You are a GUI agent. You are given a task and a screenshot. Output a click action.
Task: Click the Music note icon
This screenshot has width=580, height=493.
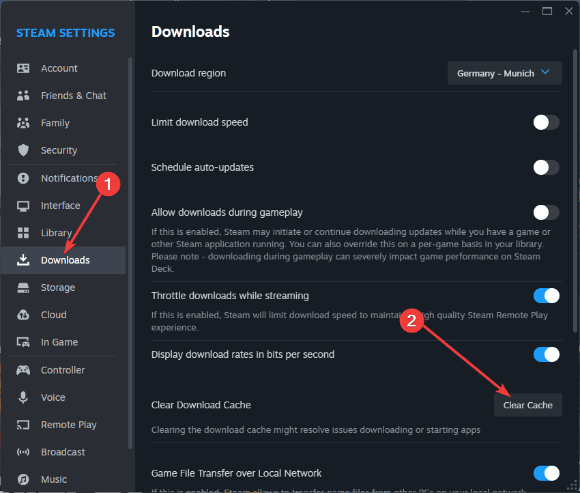(x=23, y=479)
